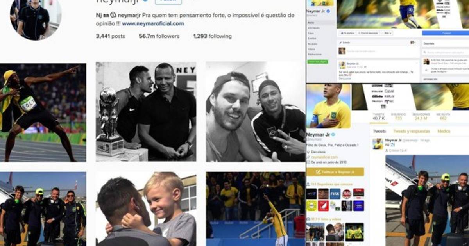Switch to the Medios tab on Twitter
The image size is (469, 246).
[444, 131]
